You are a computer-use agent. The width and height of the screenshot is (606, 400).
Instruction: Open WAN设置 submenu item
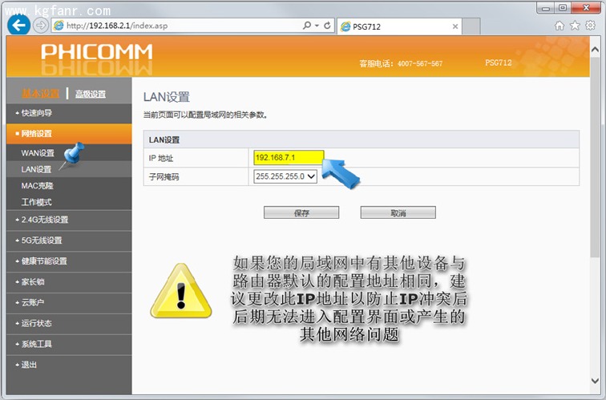[38, 153]
